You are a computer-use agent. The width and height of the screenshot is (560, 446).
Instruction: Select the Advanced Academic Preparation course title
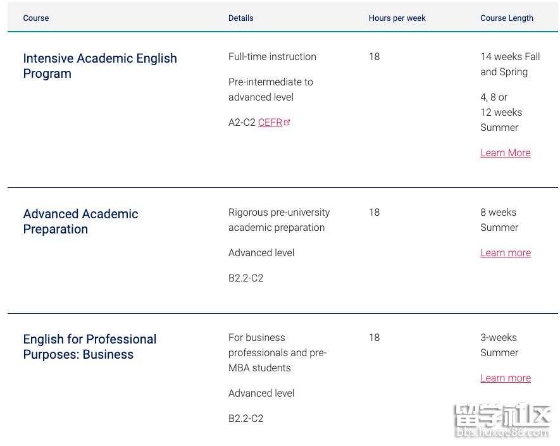(80, 221)
